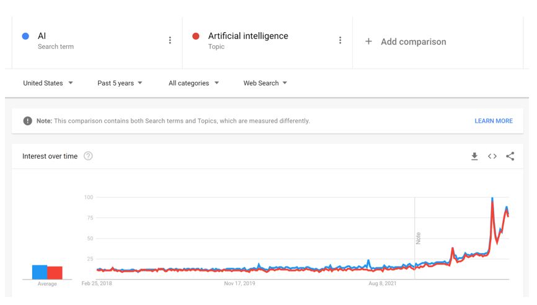Image resolution: width=537 pixels, height=305 pixels.
Task: Click the note exclamation icon
Action: click(28, 121)
